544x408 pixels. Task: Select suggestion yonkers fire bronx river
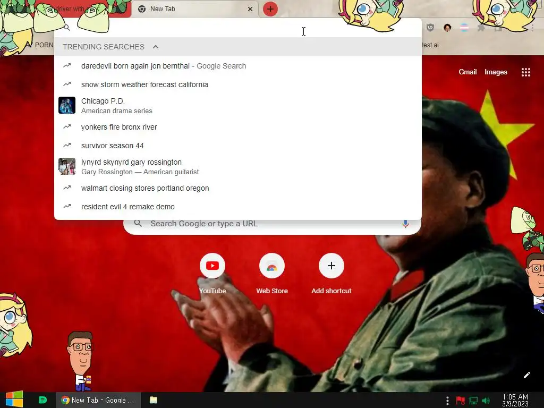[238, 127]
